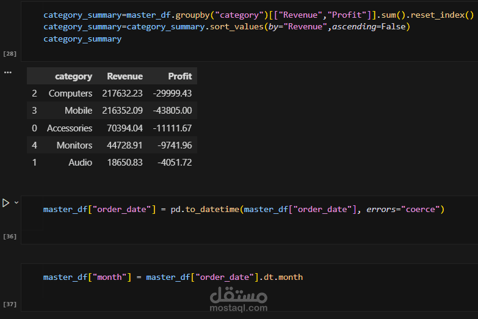The image size is (478, 319).
Task: Open the cell output ellipsis menu
Action: tap(7, 72)
